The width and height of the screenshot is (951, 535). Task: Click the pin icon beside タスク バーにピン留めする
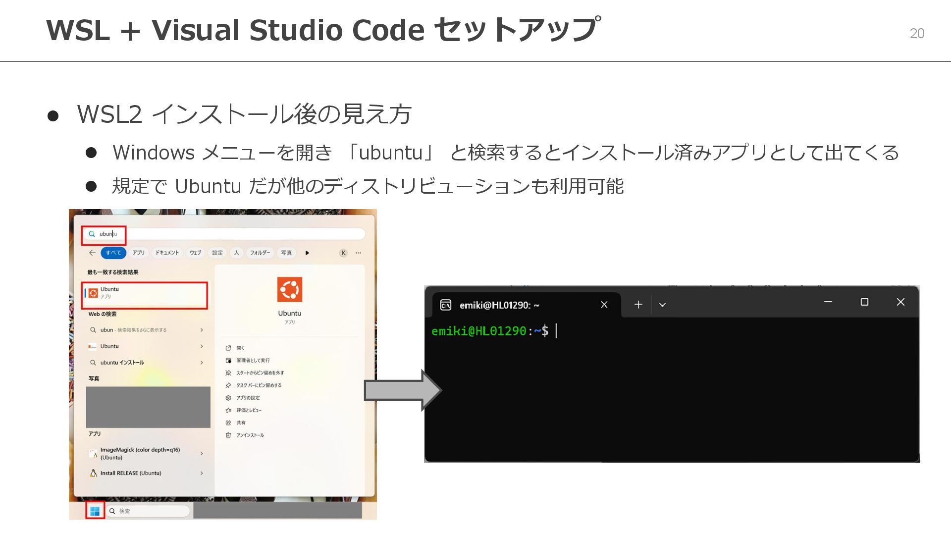pos(228,385)
